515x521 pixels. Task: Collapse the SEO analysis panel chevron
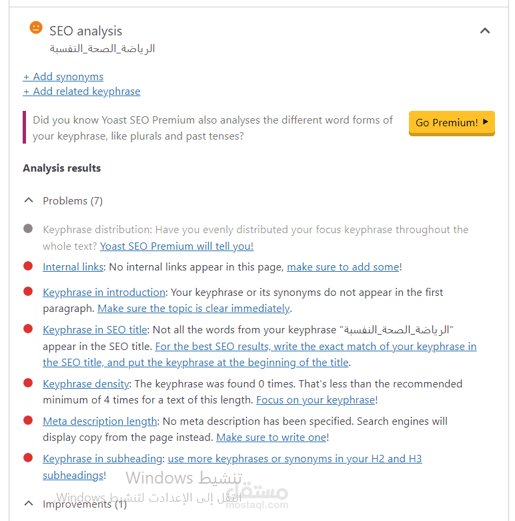coord(485,31)
